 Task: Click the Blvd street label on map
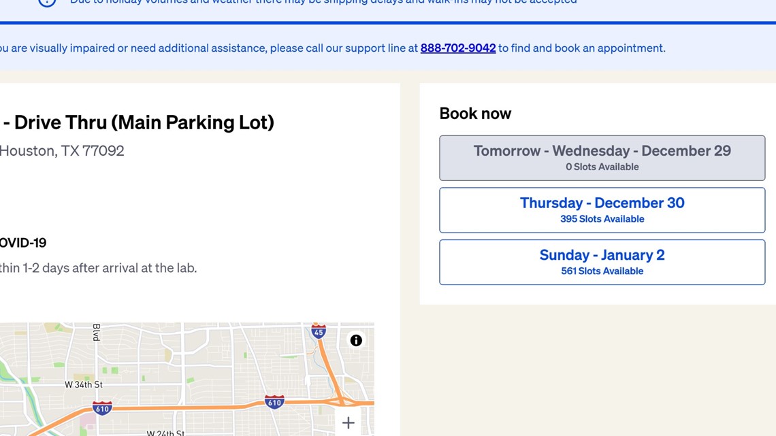(97, 332)
